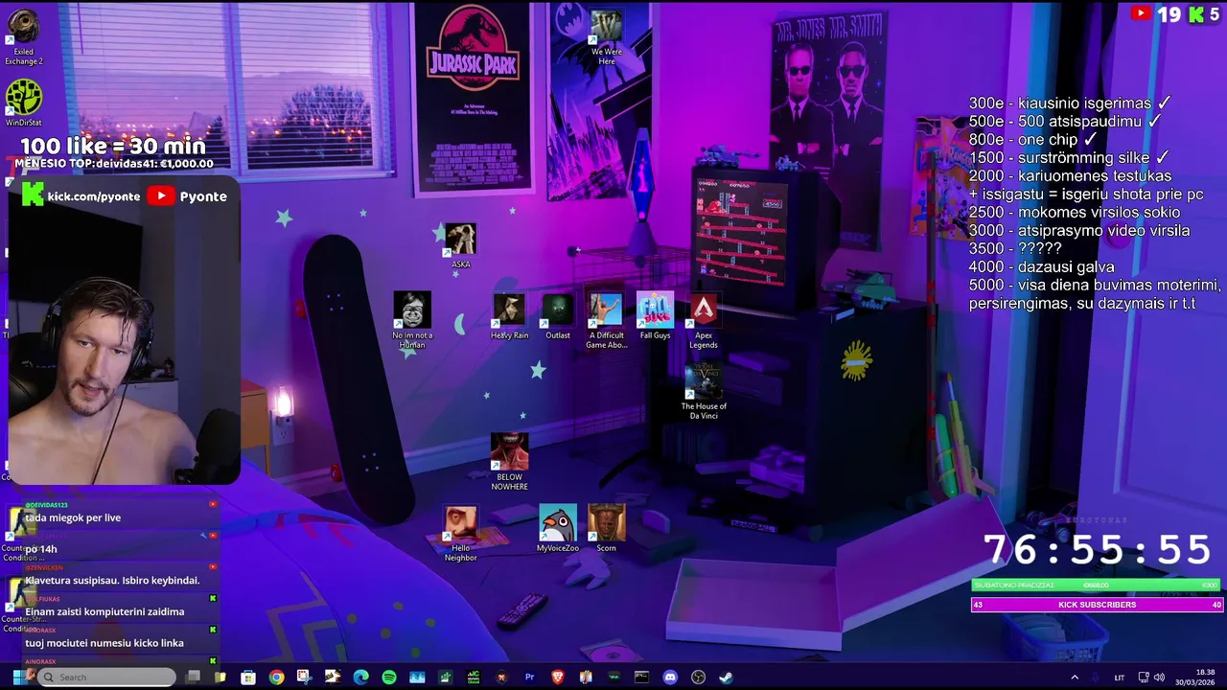Open the Command Prompt taskbar icon
Image resolution: width=1227 pixels, height=690 pixels.
click(x=641, y=678)
